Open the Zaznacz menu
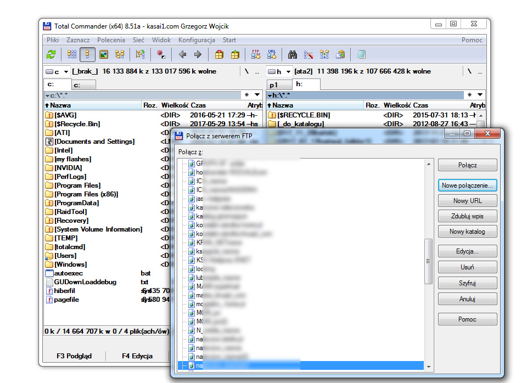 tap(78, 40)
